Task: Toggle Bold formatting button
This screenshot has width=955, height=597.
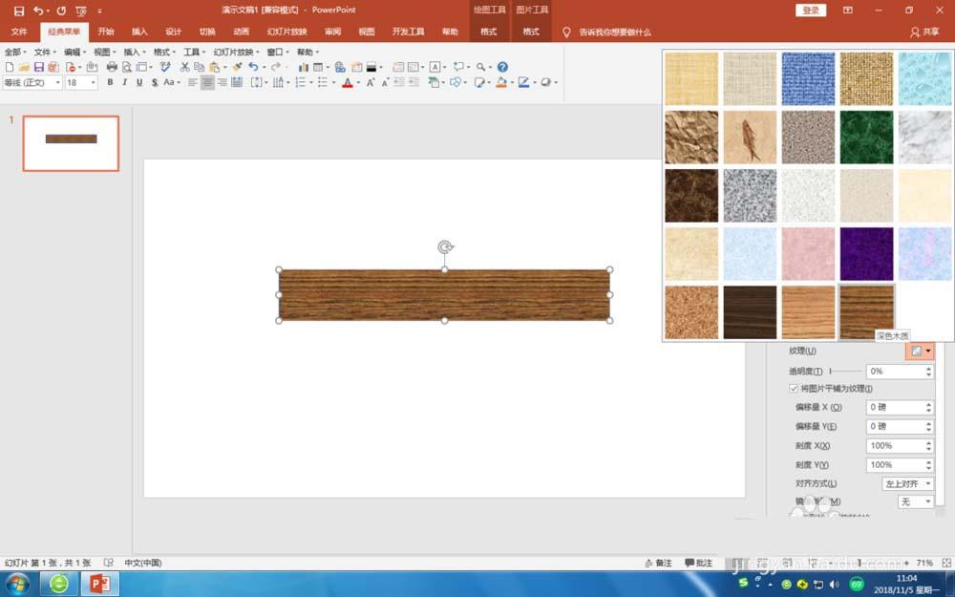Action: (x=110, y=83)
